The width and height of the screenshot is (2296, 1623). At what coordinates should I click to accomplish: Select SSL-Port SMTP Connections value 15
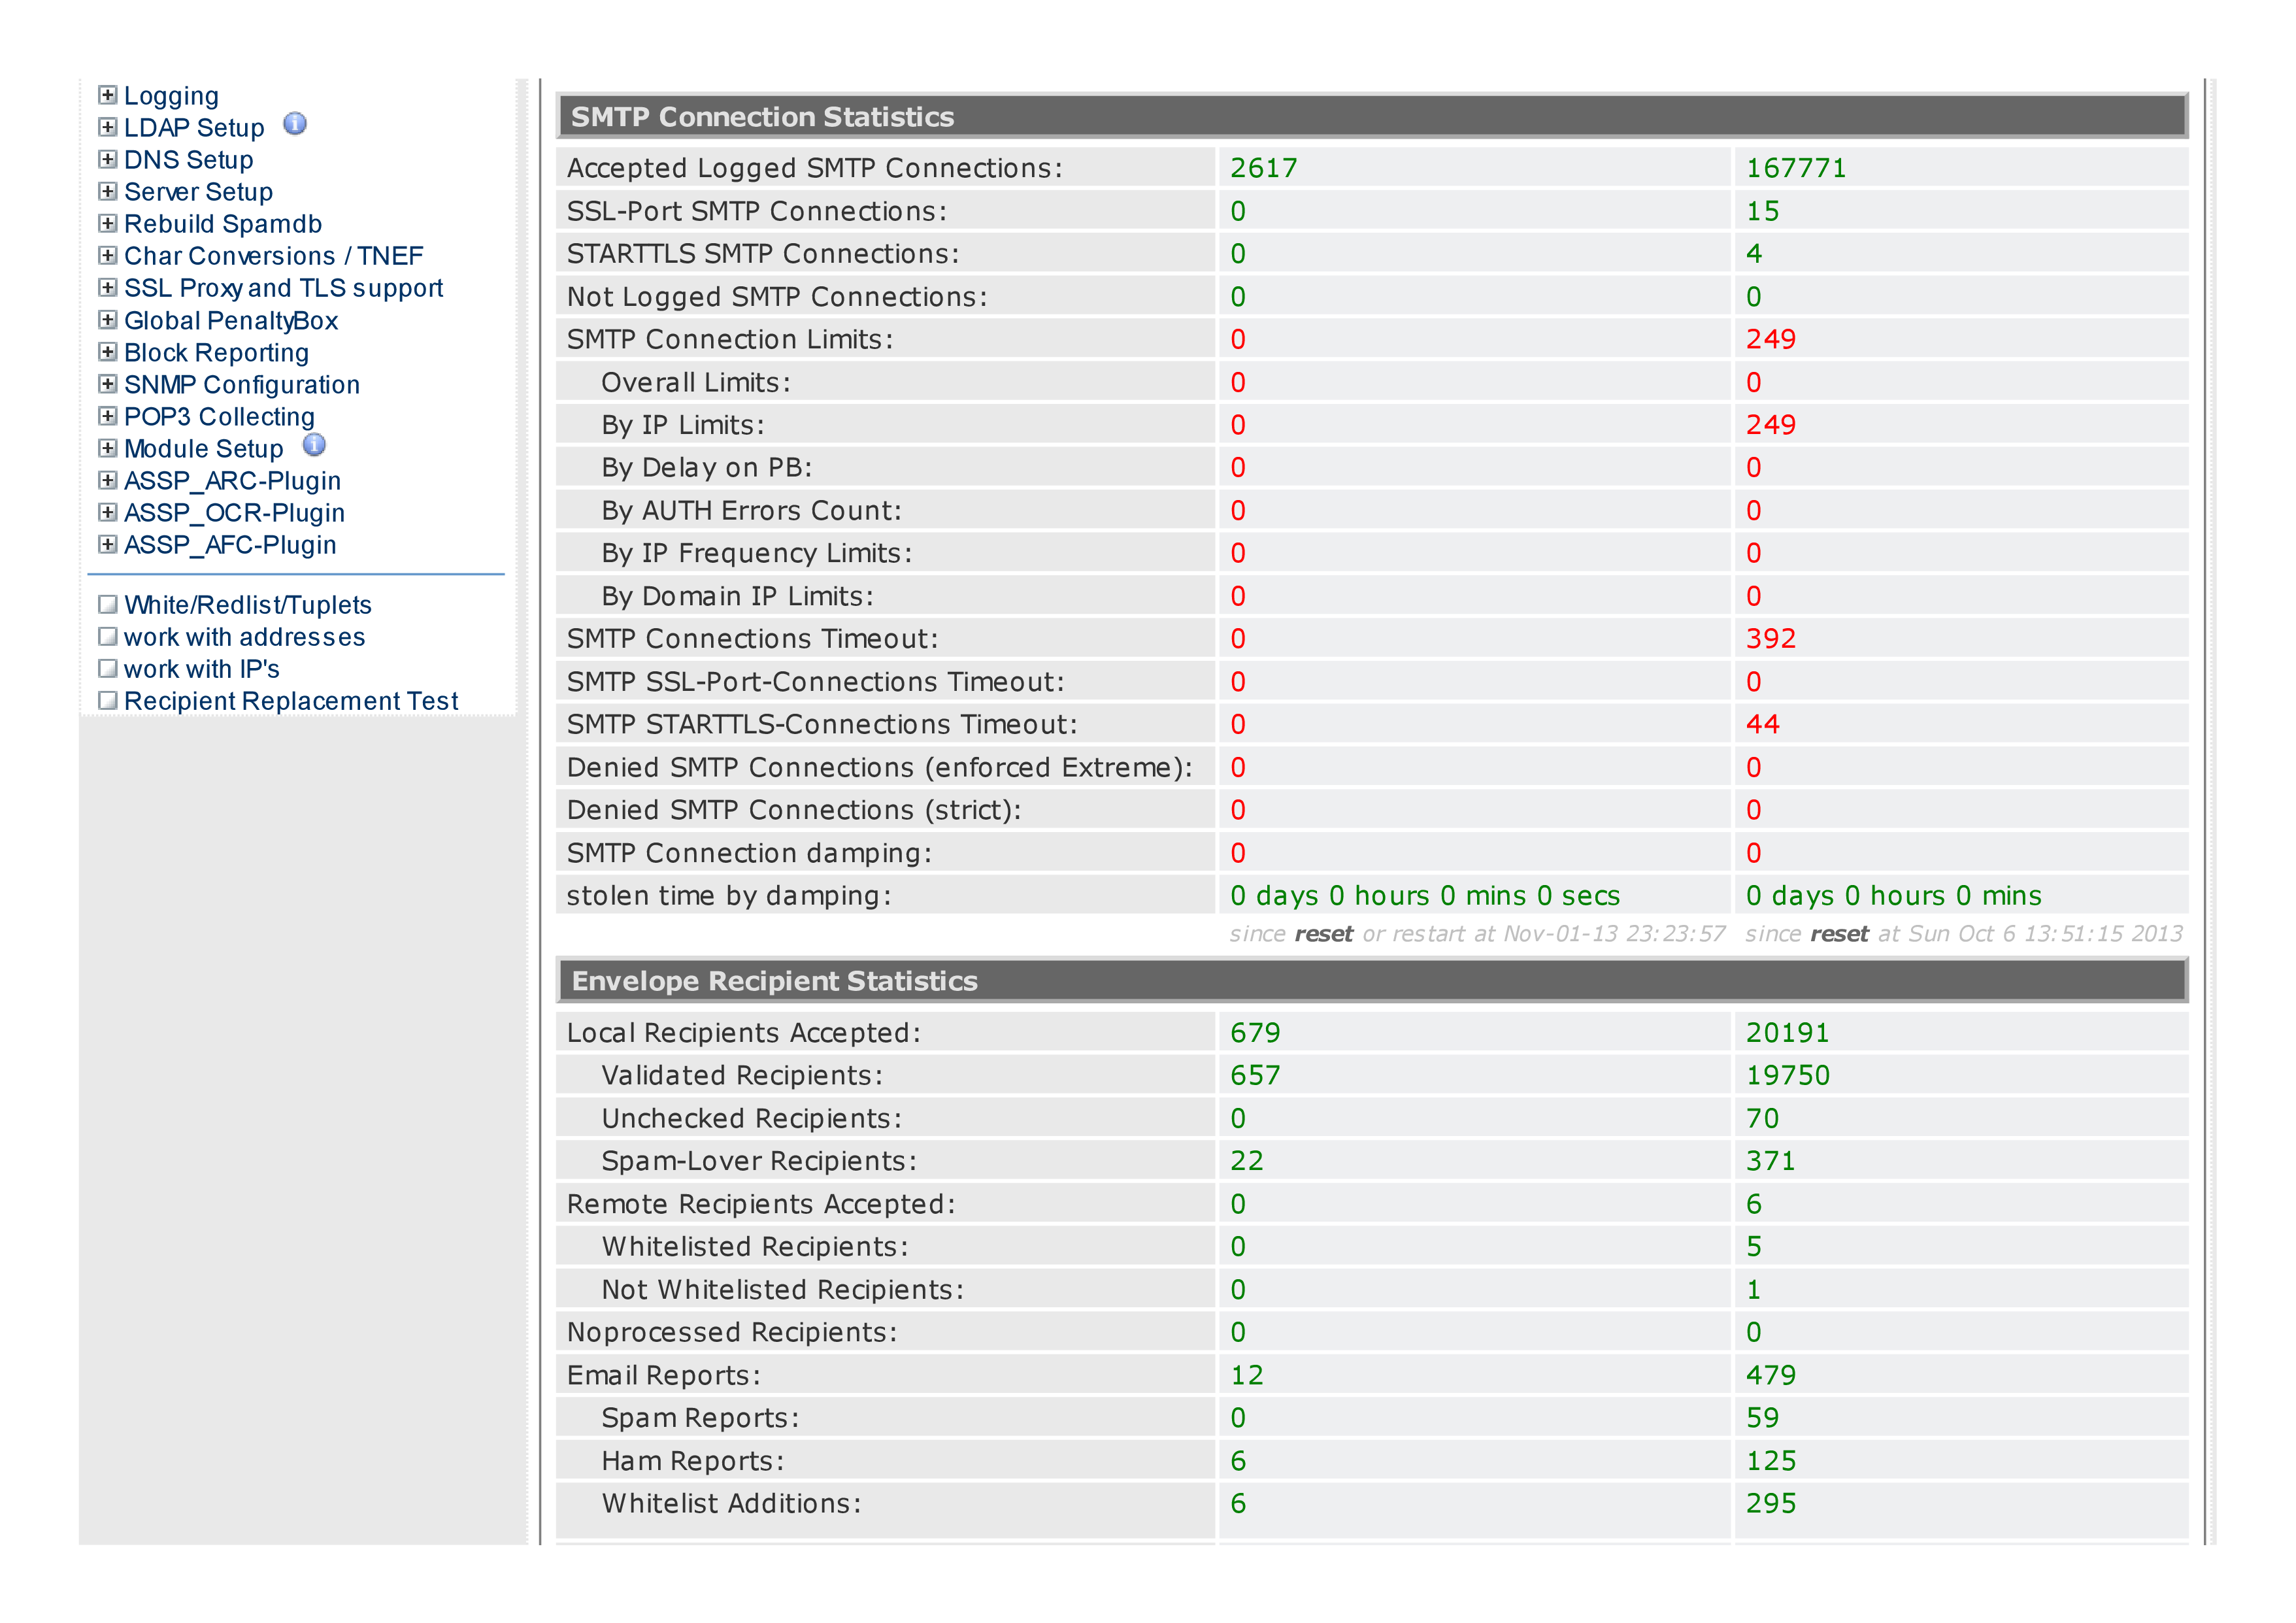click(x=1763, y=211)
